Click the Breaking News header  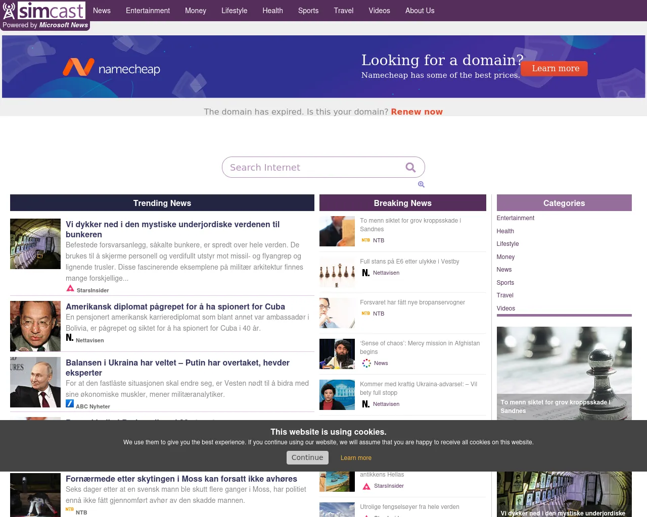403,203
